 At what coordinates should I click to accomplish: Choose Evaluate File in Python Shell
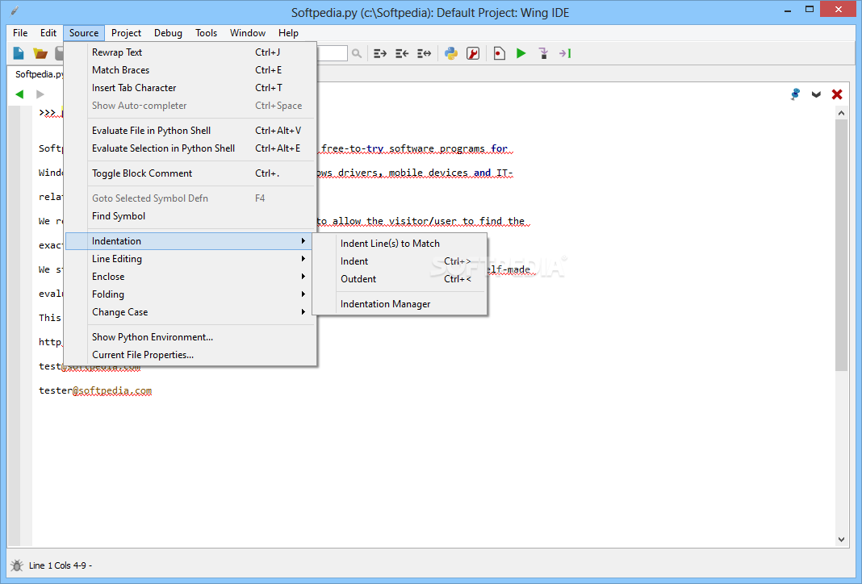(190, 131)
